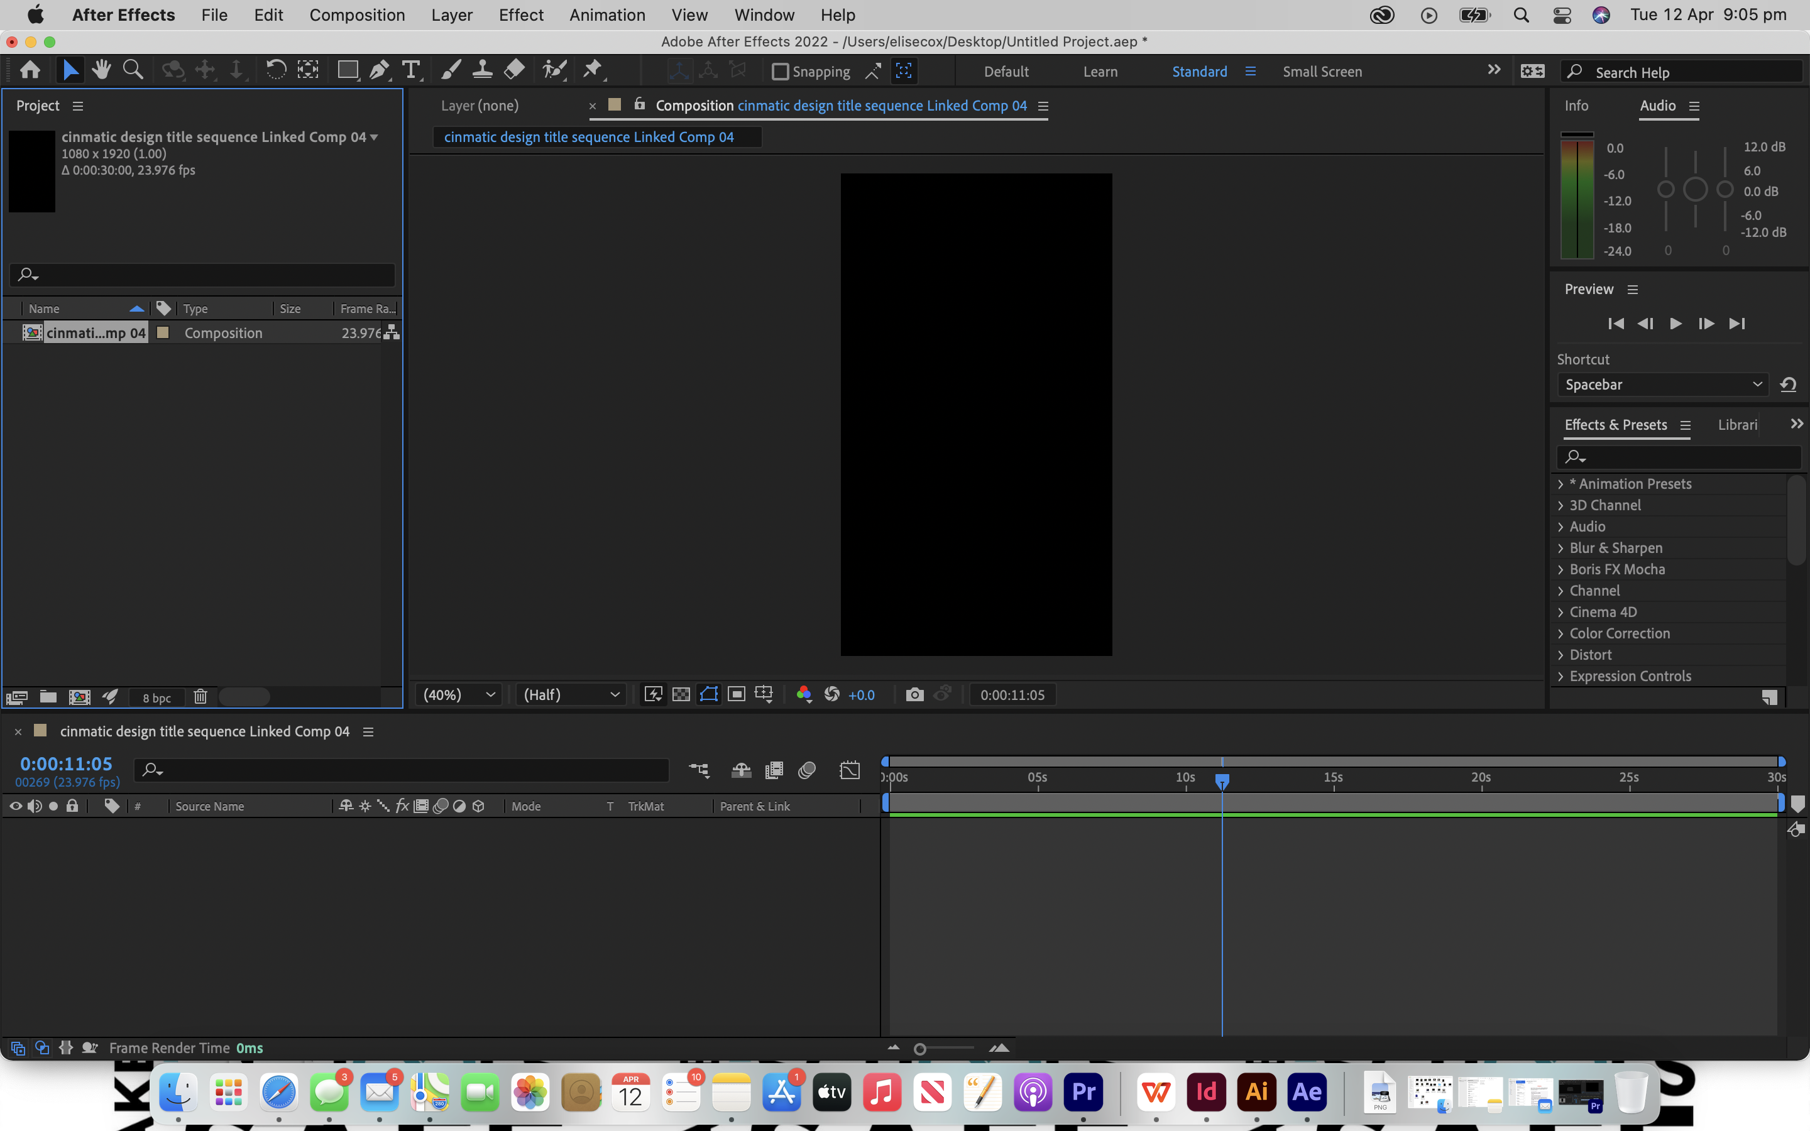Viewport: 1810px width, 1131px height.
Task: Select the Type tool
Action: pyautogui.click(x=412, y=70)
